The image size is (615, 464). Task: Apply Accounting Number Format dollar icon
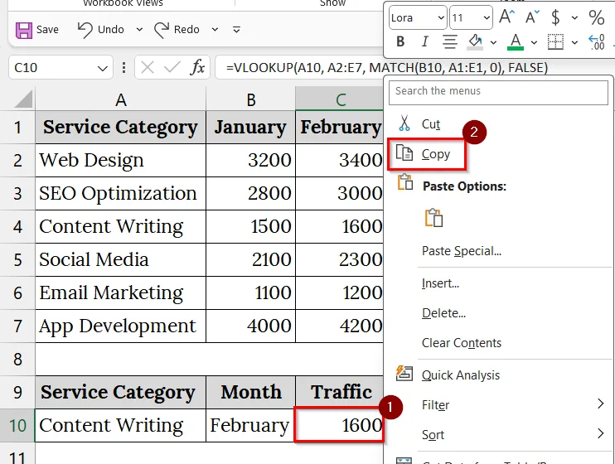coord(555,17)
